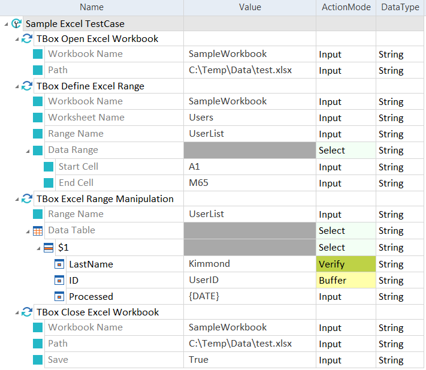Collapse the Data Range node
Screen dimensions: 426x370
pyautogui.click(x=28, y=151)
